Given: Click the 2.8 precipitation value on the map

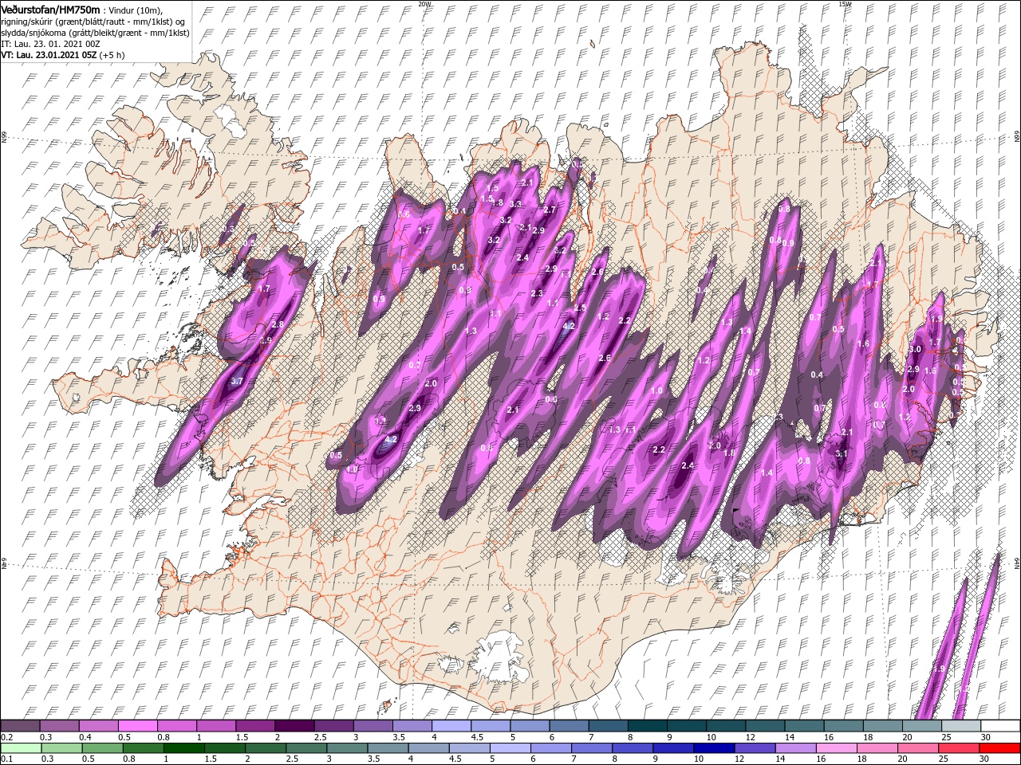Looking at the screenshot, I should coord(278,325).
